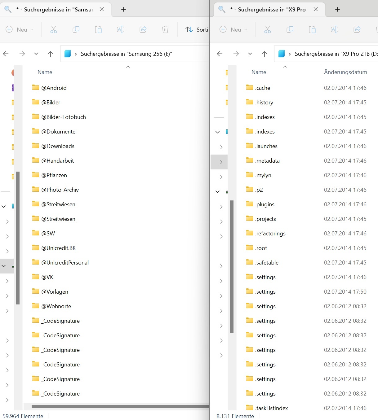The width and height of the screenshot is (378, 420).
Task: Go back in Samsung window
Action: coord(6,54)
